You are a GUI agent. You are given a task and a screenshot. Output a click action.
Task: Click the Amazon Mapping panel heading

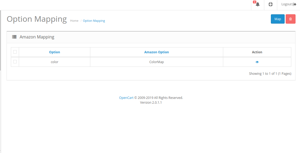37,37
